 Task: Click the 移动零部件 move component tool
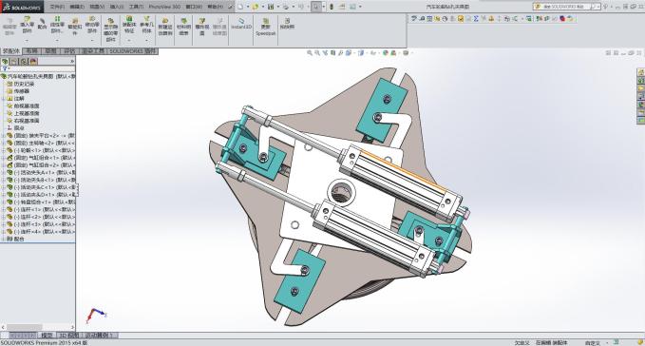[92, 25]
